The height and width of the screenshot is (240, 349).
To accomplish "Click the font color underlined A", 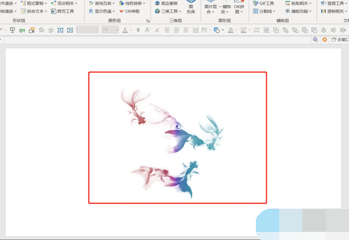I will 124,30.
